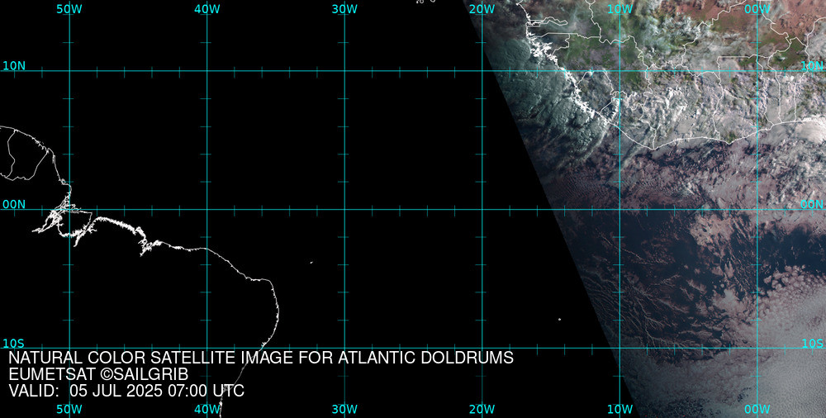Click the 00W label along the bottom edge

coord(757,409)
